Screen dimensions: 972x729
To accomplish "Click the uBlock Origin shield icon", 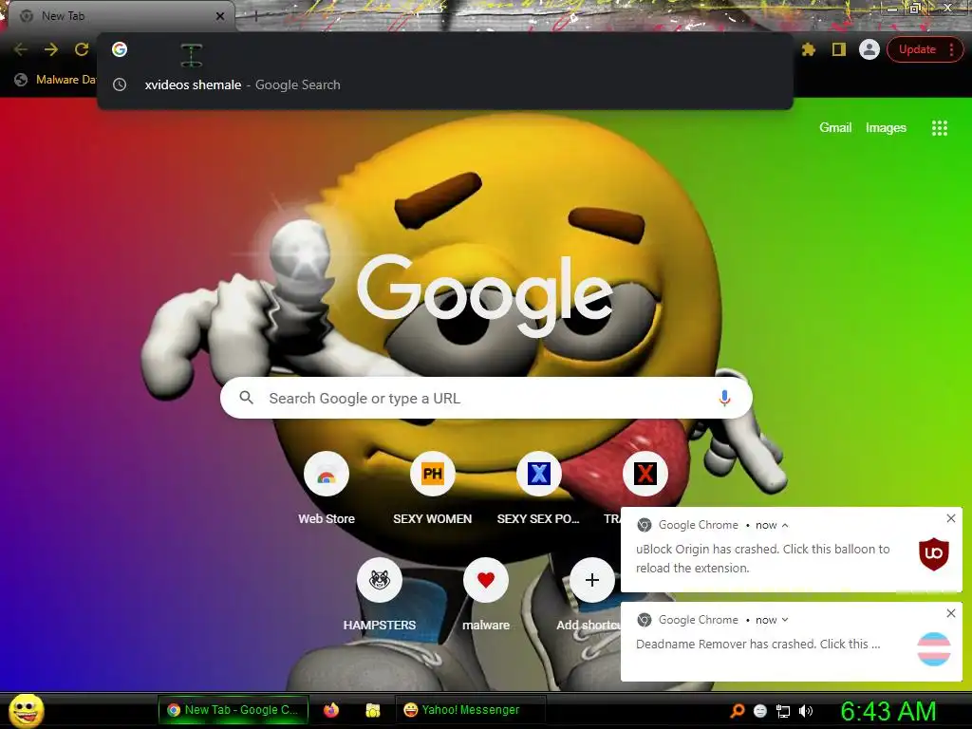I will tap(934, 553).
